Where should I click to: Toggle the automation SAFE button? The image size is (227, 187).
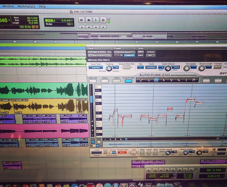click(x=141, y=55)
